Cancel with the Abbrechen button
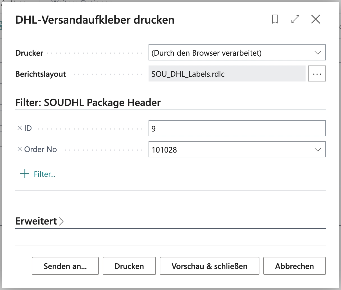This screenshot has width=341, height=290. pos(294,266)
